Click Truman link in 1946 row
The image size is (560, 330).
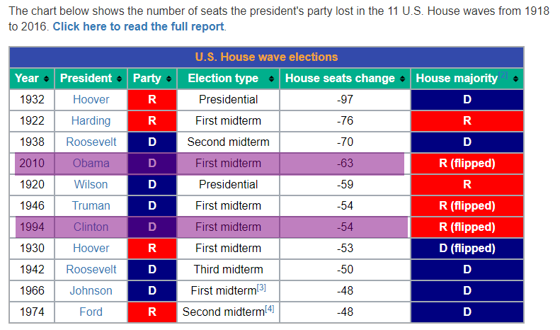91,205
